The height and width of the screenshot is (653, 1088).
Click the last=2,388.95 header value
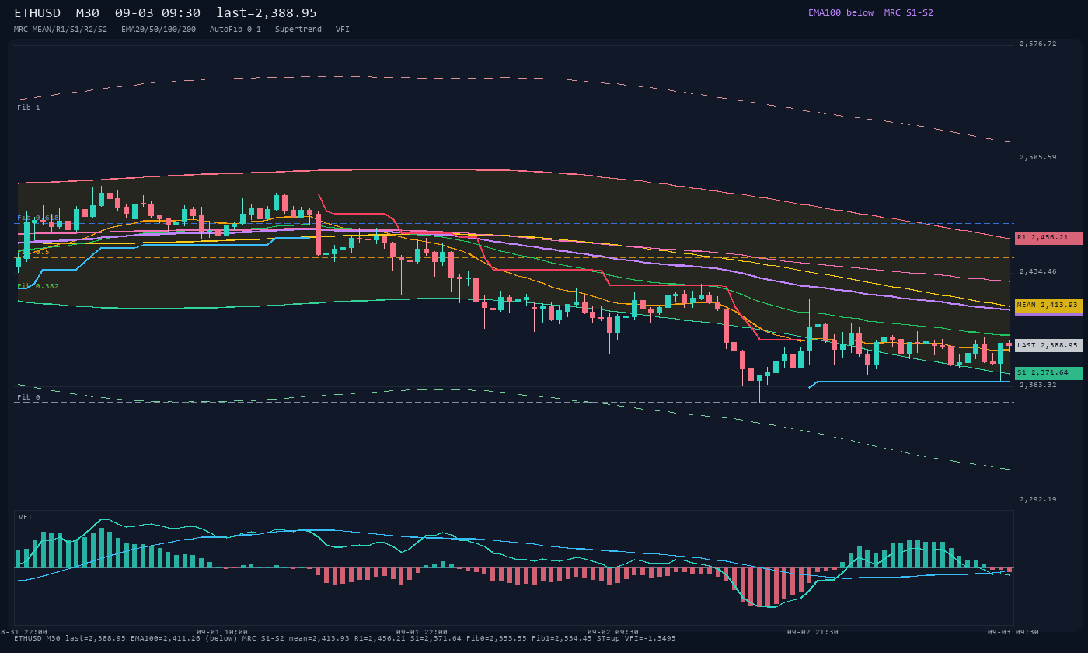[267, 13]
